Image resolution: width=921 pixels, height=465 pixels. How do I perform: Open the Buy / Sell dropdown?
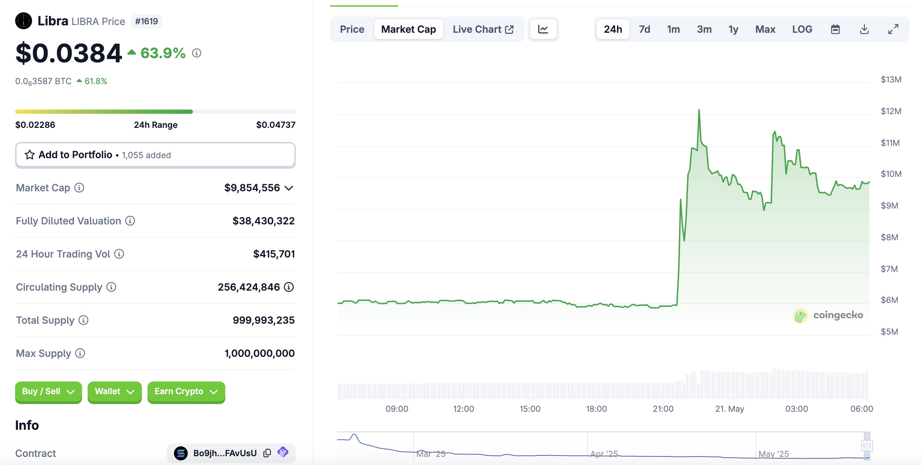click(x=48, y=391)
